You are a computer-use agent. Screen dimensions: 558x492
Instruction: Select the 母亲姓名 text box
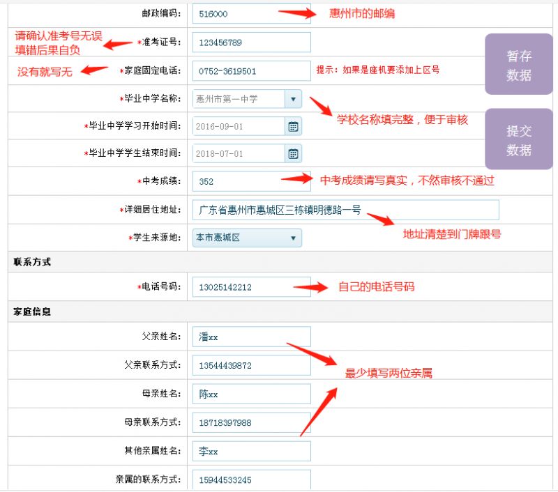(251, 394)
